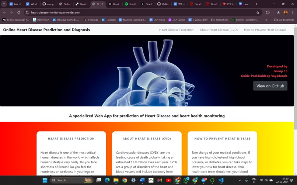Viewport: 297px width, 185px height.
Task: Launch Microsoft Edge from the taskbar
Action: [x=107, y=180]
